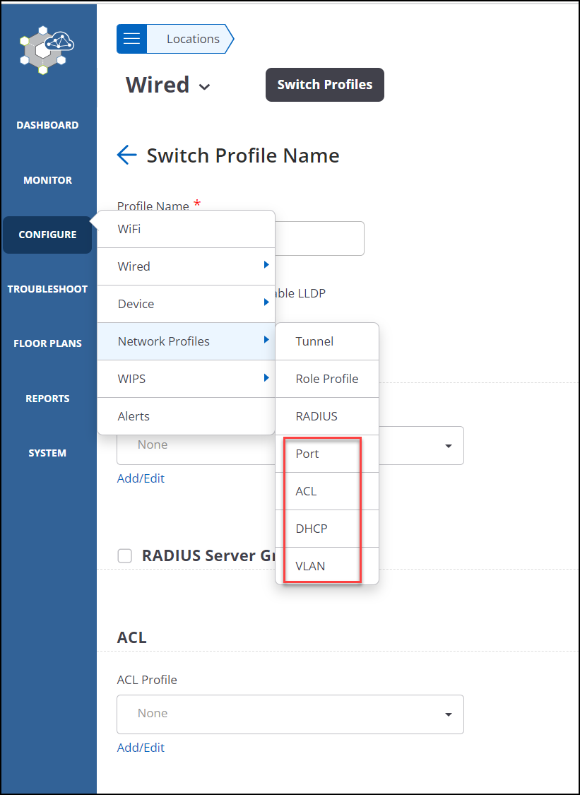
Task: Click the Switch Profiles button
Action: 324,84
